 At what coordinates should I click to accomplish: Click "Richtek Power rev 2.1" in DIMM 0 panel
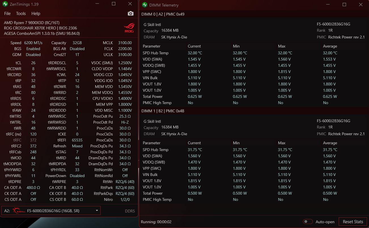tap(346, 37)
